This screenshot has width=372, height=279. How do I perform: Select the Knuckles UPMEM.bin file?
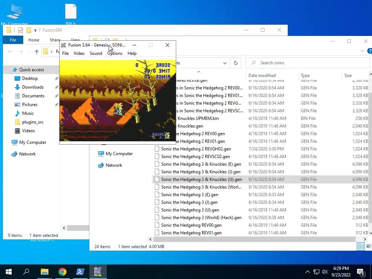click(198, 118)
